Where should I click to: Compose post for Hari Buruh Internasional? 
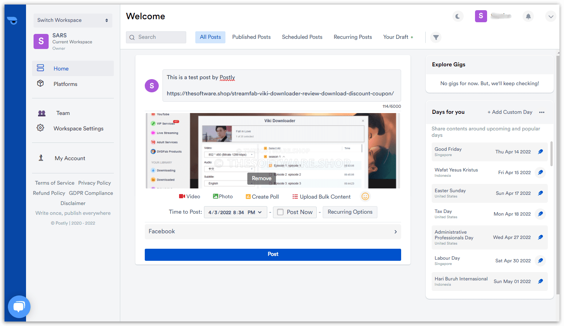click(x=540, y=281)
